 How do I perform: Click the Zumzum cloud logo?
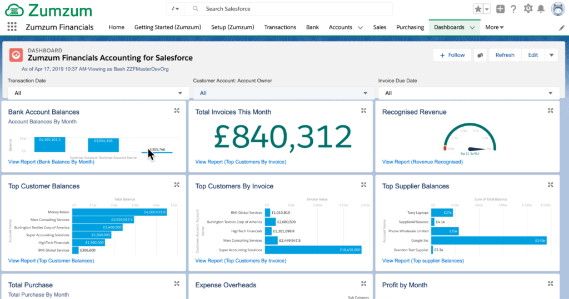pyautogui.click(x=14, y=10)
